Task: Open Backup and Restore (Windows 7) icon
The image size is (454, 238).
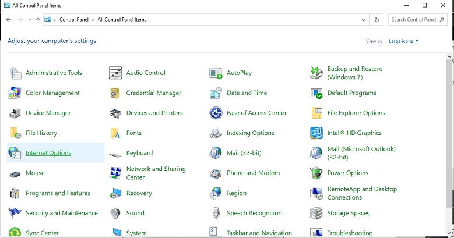Action: tap(316, 73)
